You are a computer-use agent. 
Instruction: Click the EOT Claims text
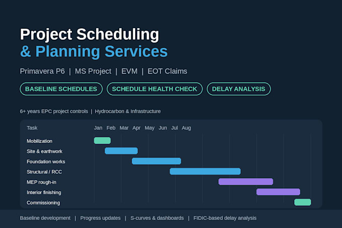[167, 71]
